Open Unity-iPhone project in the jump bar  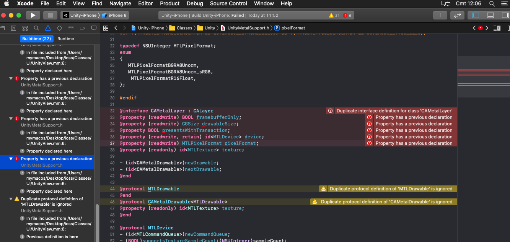148,28
